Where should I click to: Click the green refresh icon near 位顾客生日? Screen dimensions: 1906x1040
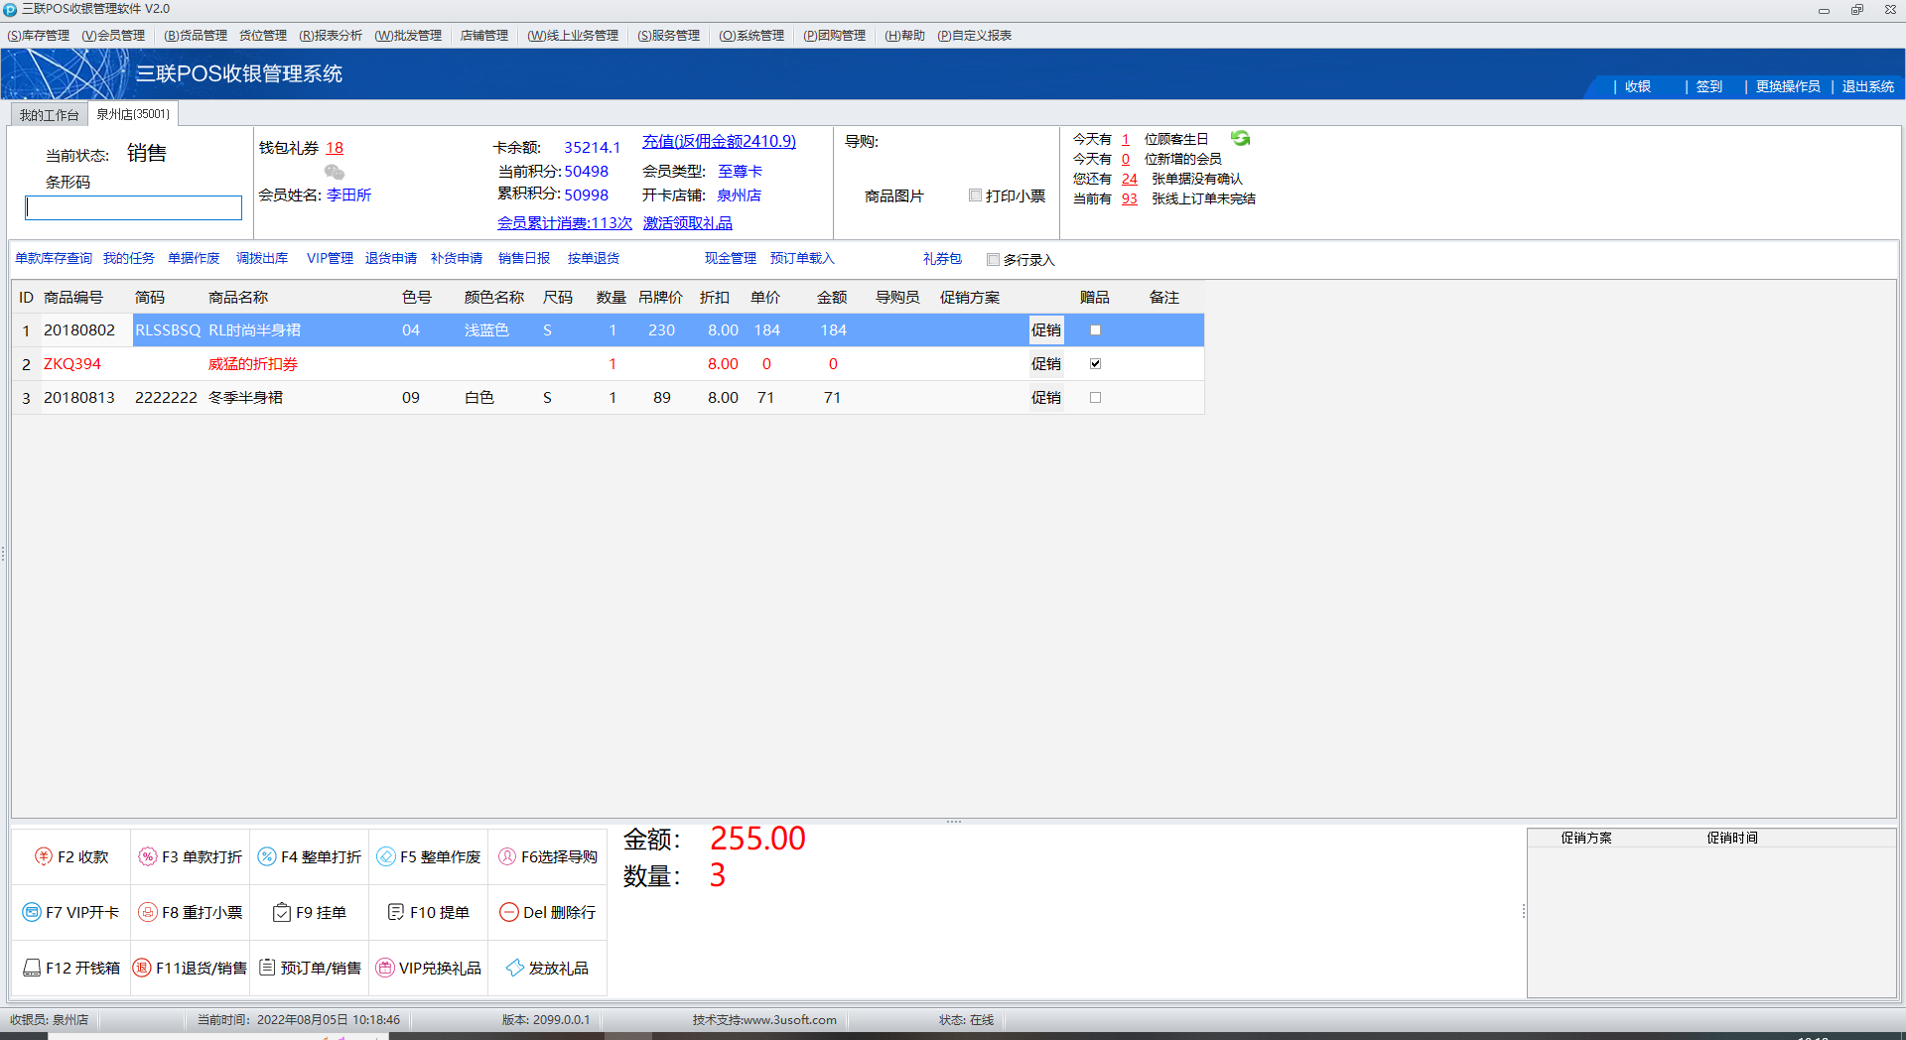pos(1240,139)
